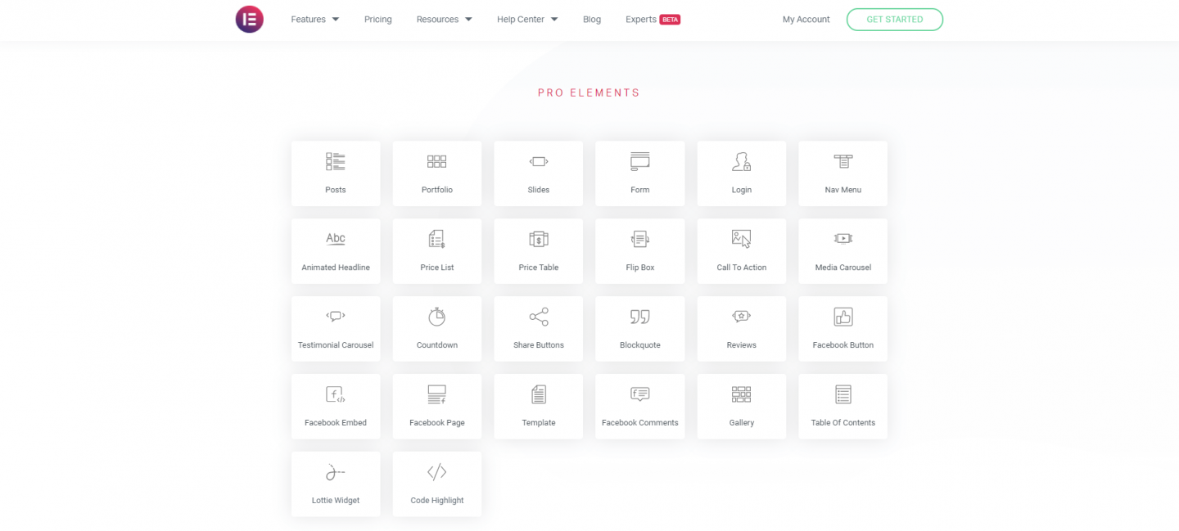Click the Code Highlight label text
This screenshot has width=1179, height=531.
coord(437,501)
